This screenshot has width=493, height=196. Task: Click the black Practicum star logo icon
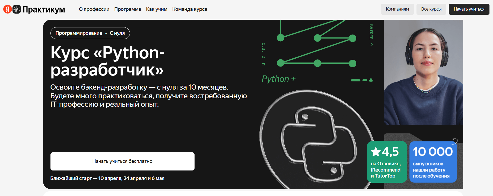click(17, 9)
